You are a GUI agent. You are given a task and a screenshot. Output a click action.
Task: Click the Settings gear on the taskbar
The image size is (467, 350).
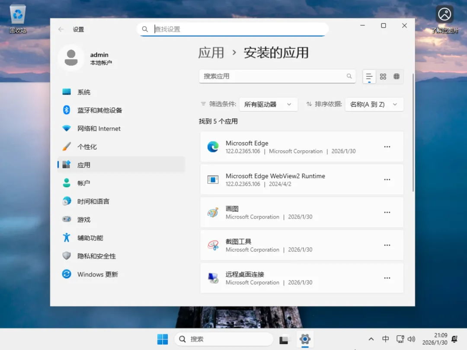305,339
